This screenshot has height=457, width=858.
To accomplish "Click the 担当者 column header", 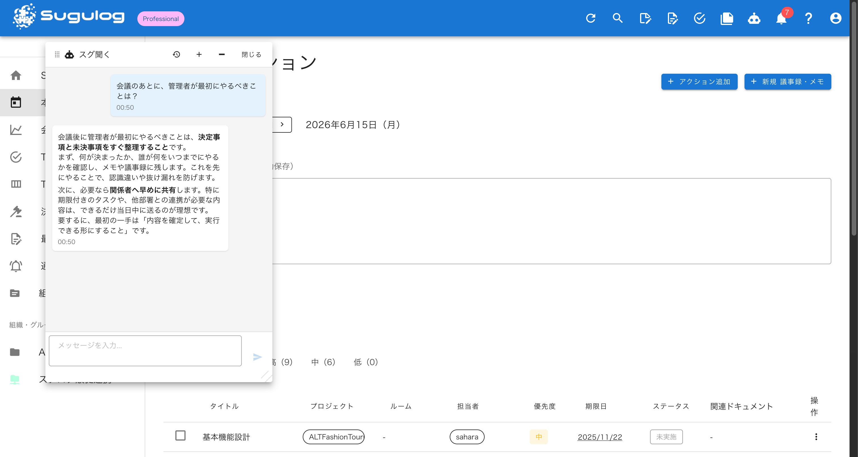I will pyautogui.click(x=468, y=406).
